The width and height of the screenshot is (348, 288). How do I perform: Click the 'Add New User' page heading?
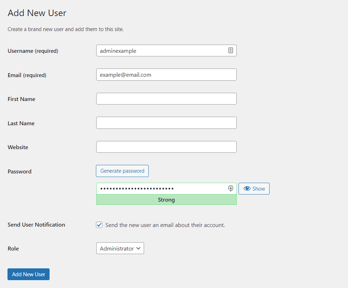point(37,13)
